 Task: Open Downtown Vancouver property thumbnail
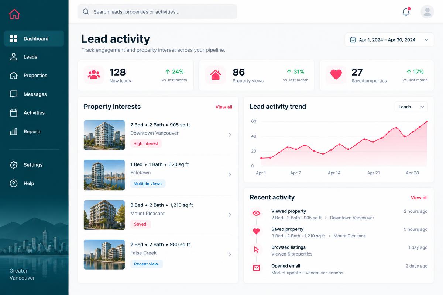[104, 135]
